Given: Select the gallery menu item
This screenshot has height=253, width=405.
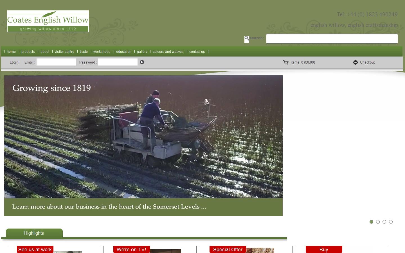Looking at the screenshot, I should [142, 52].
